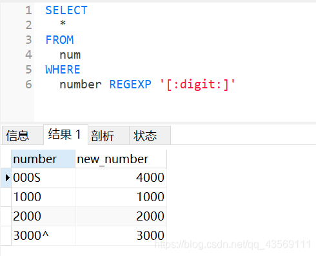Select the 结果 1 tab
This screenshot has width=316, height=256.
pyautogui.click(x=66, y=135)
